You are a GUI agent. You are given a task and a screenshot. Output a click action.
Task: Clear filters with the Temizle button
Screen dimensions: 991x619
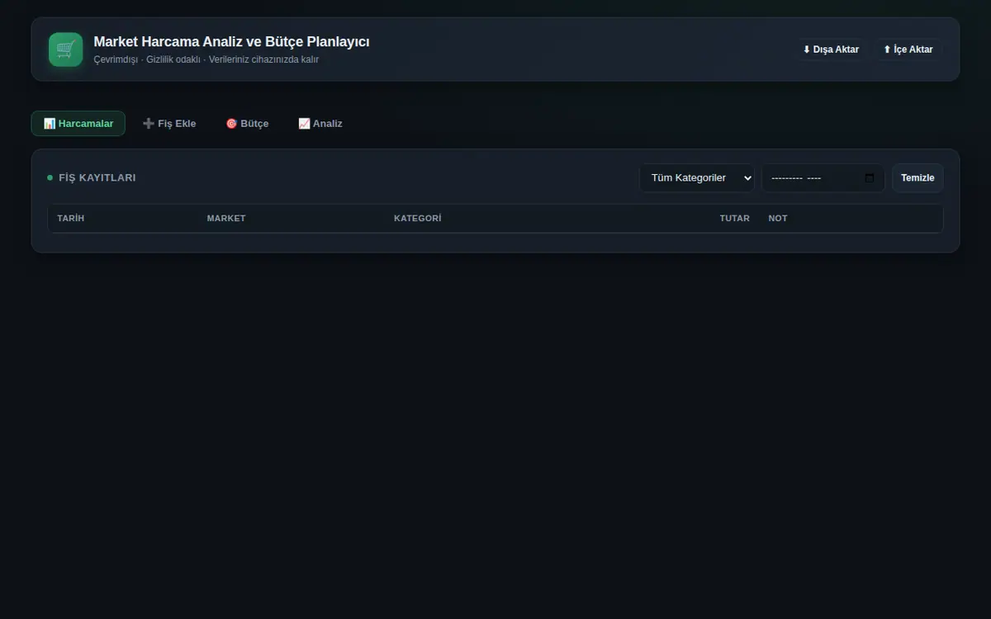[918, 178]
